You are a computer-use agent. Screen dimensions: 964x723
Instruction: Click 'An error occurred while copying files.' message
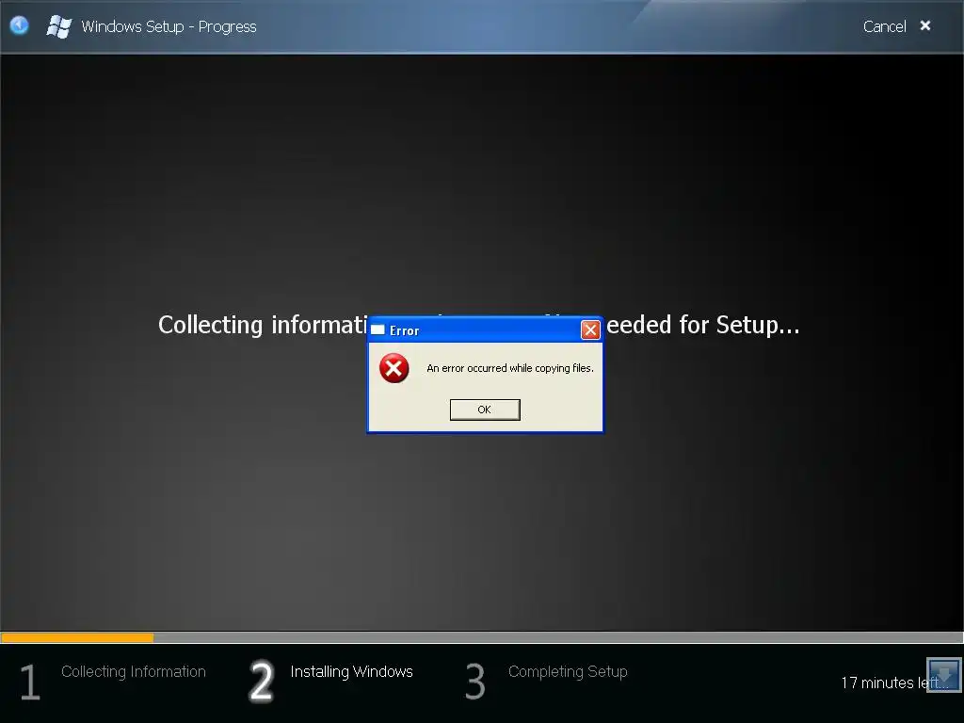pyautogui.click(x=510, y=368)
